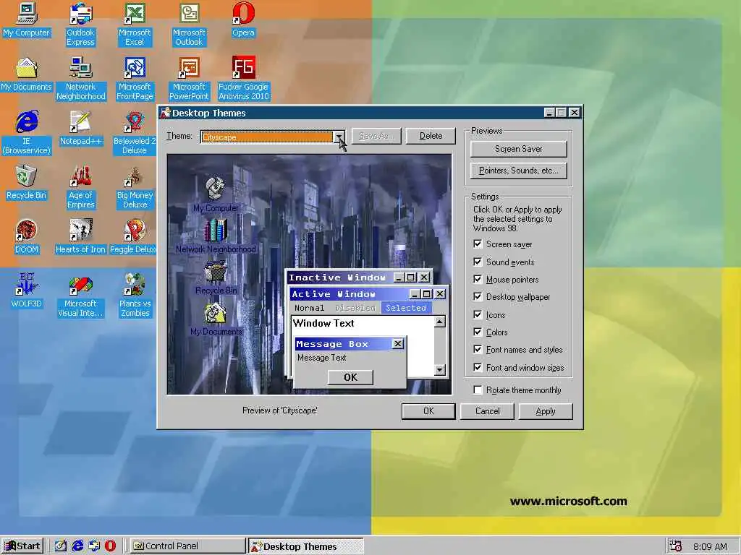Click the Apply button

click(546, 411)
